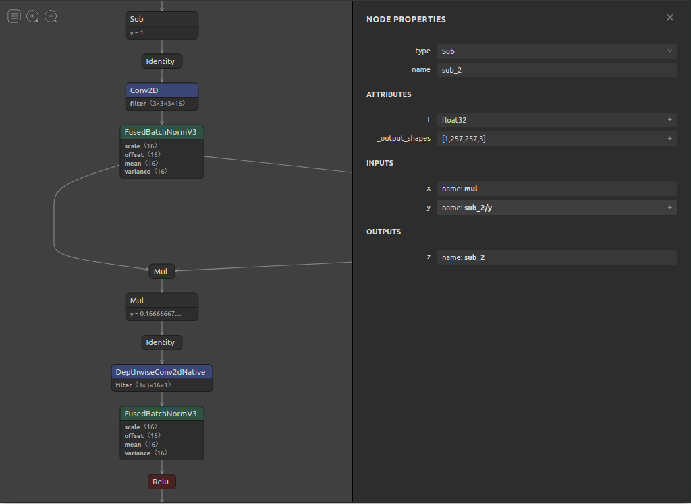Expand the T float32 attribute
Viewport: 691px width, 504px height.
[669, 120]
